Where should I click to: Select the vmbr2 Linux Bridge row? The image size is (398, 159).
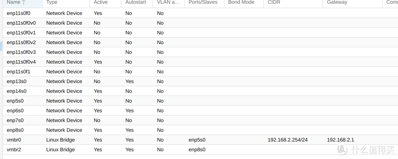[200, 149]
